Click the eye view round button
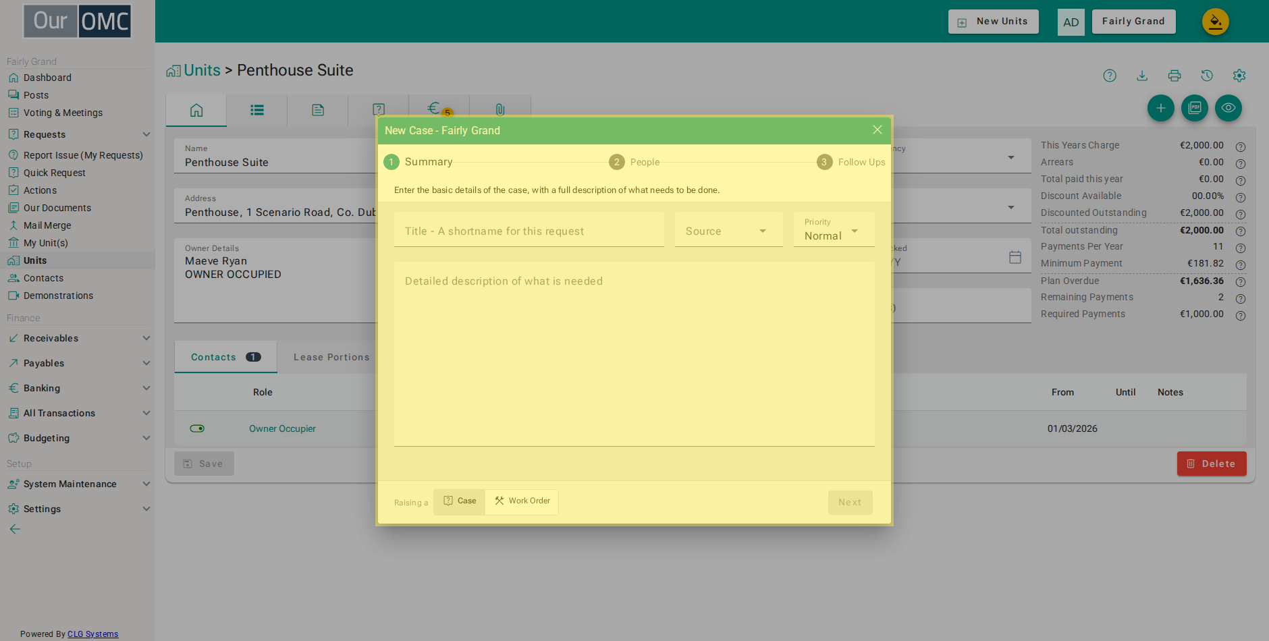1269x641 pixels. click(1228, 108)
